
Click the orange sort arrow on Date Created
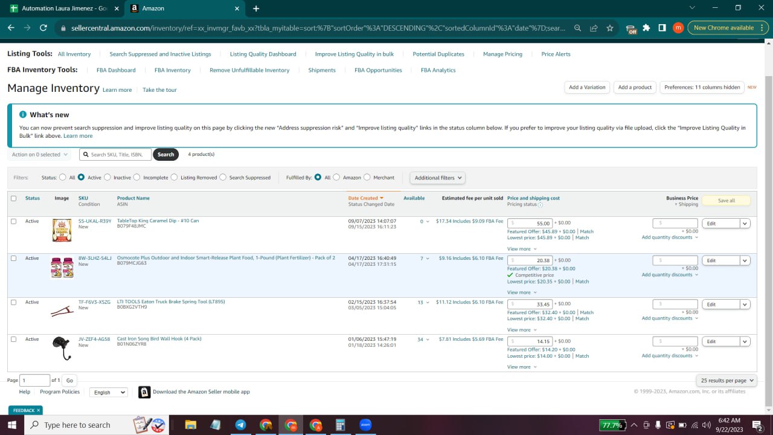382,198
